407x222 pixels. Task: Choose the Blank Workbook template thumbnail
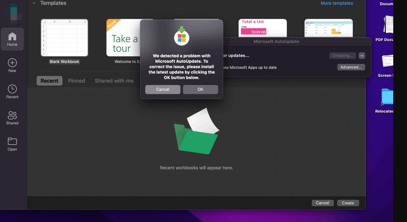tap(65, 38)
